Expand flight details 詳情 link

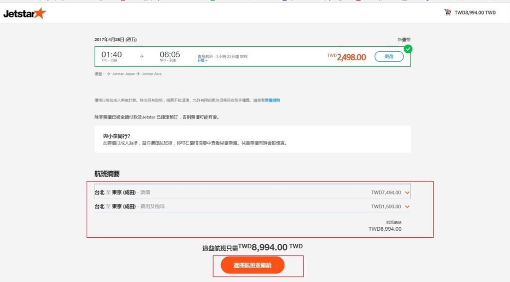pos(202,61)
